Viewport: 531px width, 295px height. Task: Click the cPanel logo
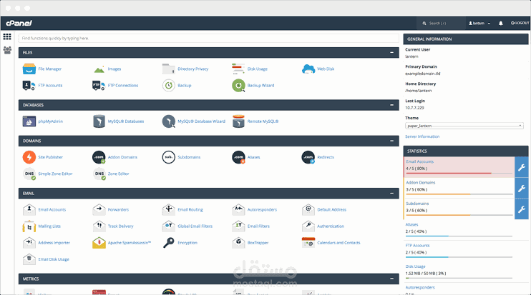(19, 23)
